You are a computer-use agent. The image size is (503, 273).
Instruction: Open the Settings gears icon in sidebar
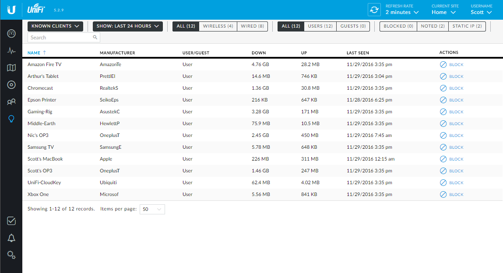tap(11, 255)
